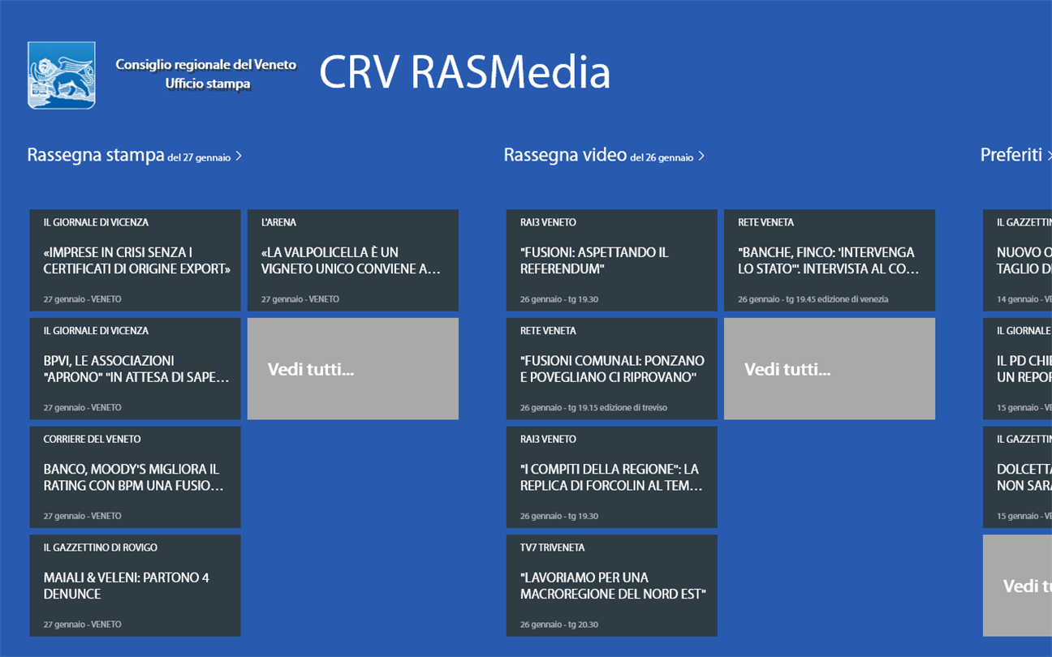This screenshot has width=1052, height=657.
Task: Click "26 gennaio - tg 20.30" text
Action: pos(559,625)
